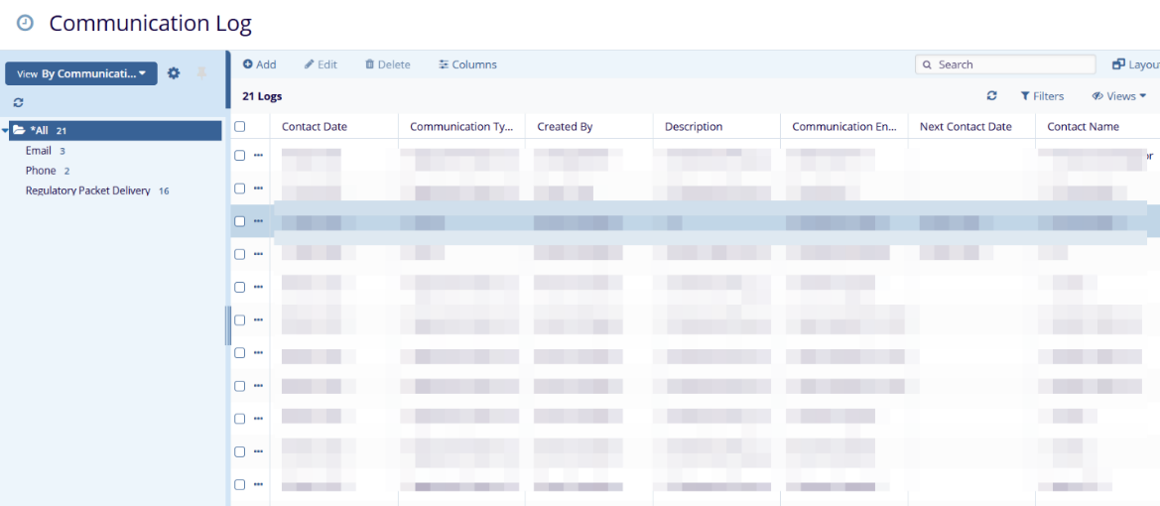Refresh the log grid next to Filters
This screenshot has width=1160, height=506.
click(x=991, y=96)
